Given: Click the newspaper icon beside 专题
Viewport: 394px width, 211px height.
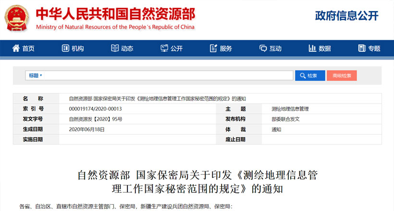Looking at the screenshot, I should 362,48.
